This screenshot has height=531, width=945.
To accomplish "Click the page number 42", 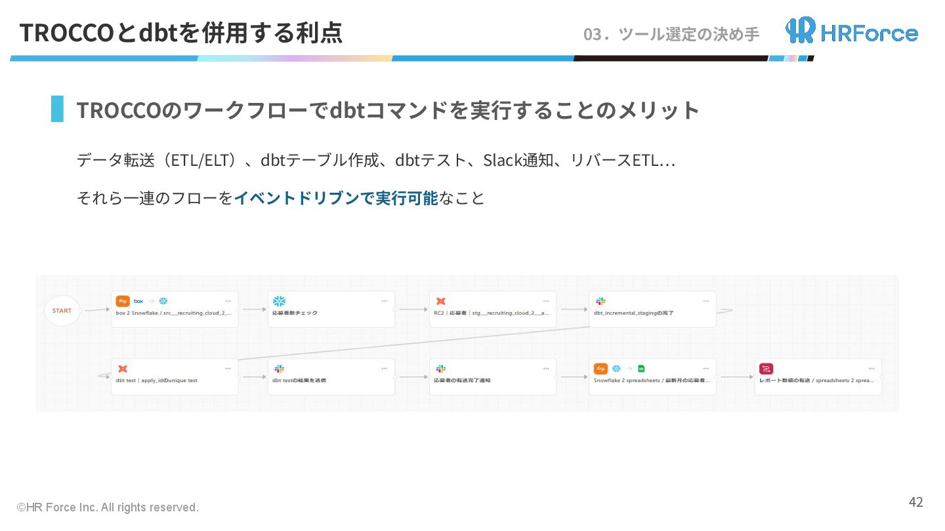I will 915,502.
